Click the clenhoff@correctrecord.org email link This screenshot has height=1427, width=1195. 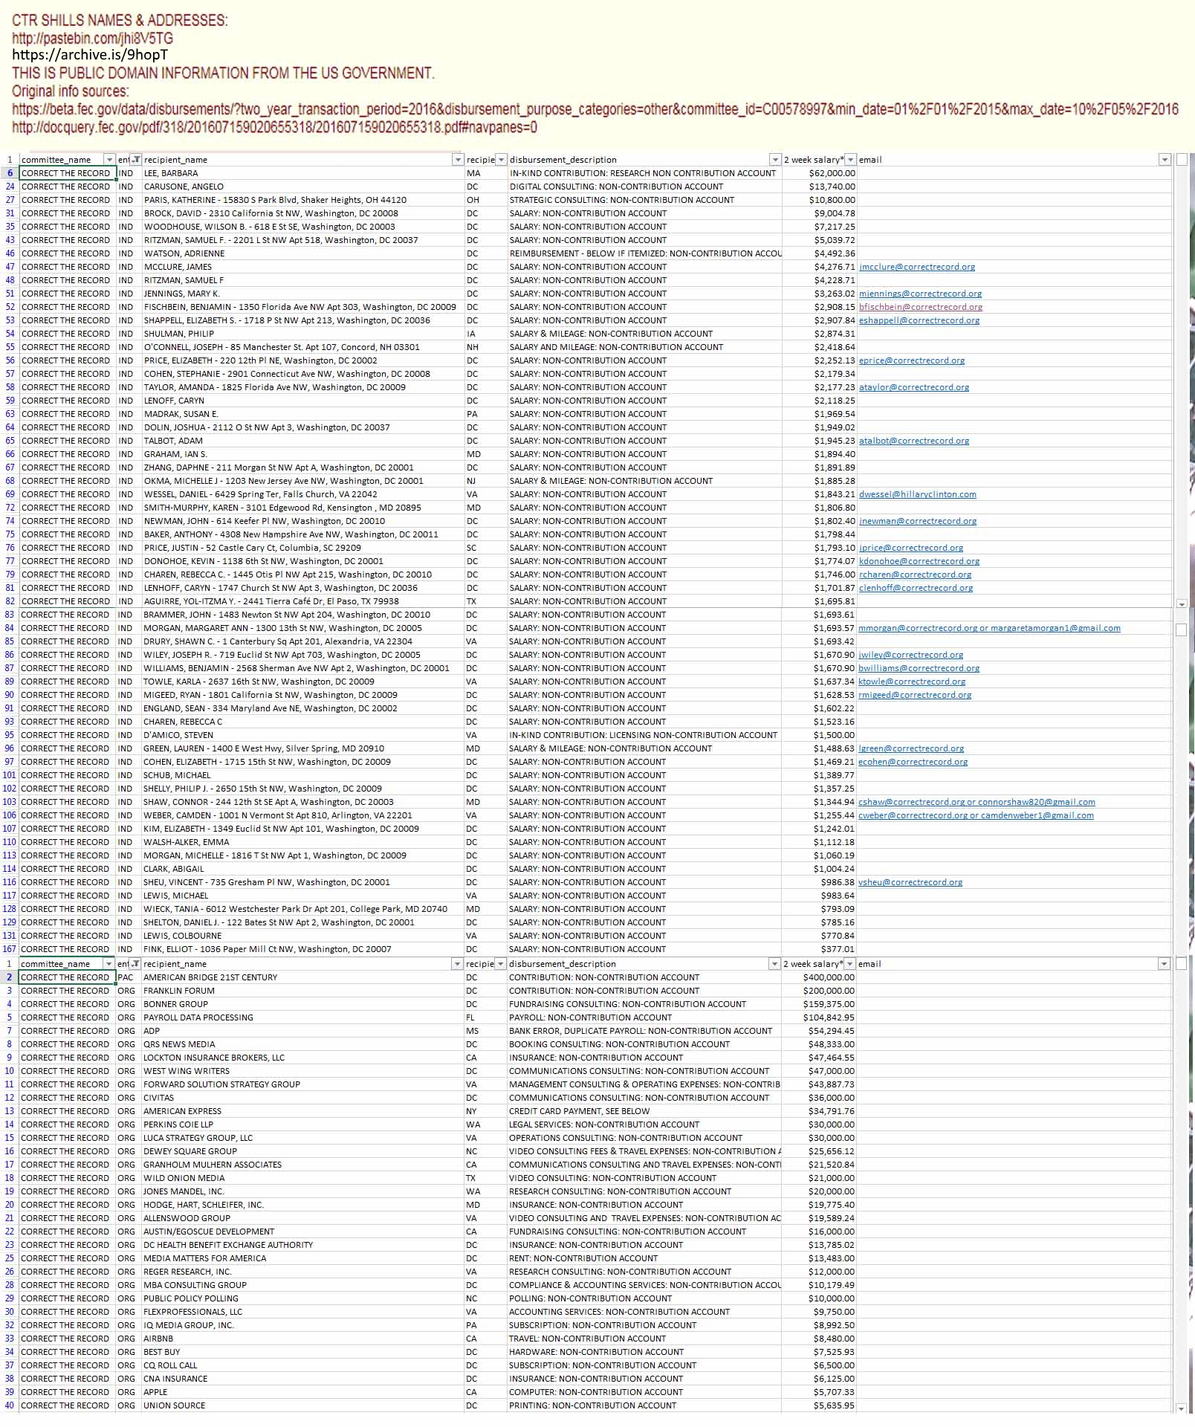916,588
